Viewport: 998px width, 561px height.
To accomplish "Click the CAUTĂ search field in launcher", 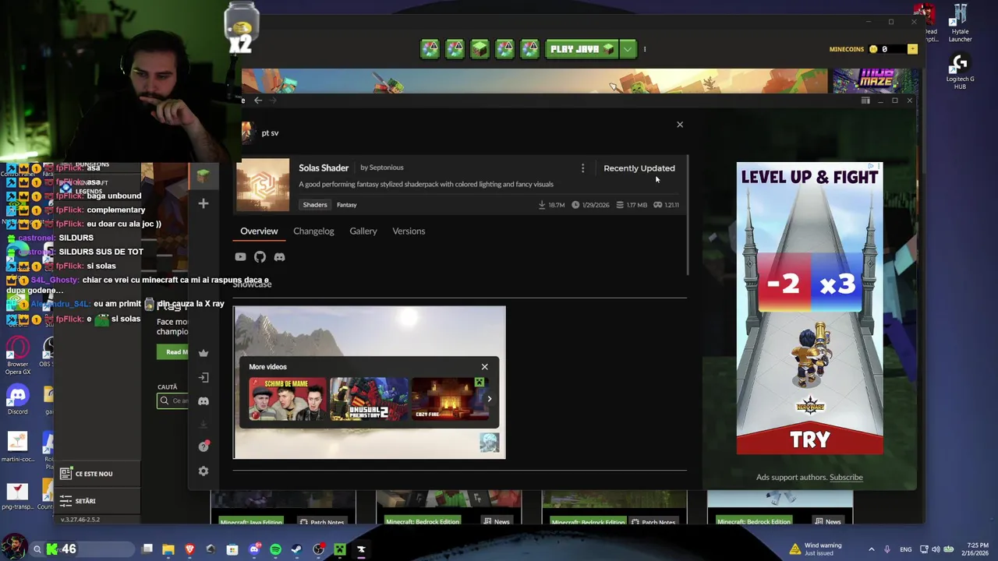I will [x=173, y=400].
